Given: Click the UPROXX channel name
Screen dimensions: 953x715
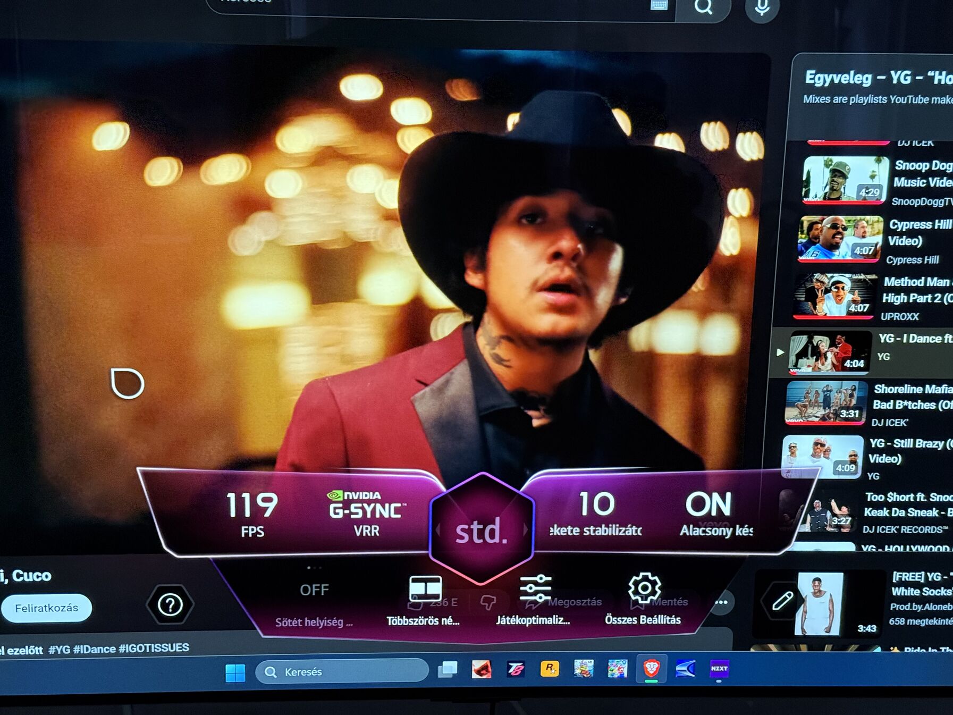Looking at the screenshot, I should click(x=899, y=316).
